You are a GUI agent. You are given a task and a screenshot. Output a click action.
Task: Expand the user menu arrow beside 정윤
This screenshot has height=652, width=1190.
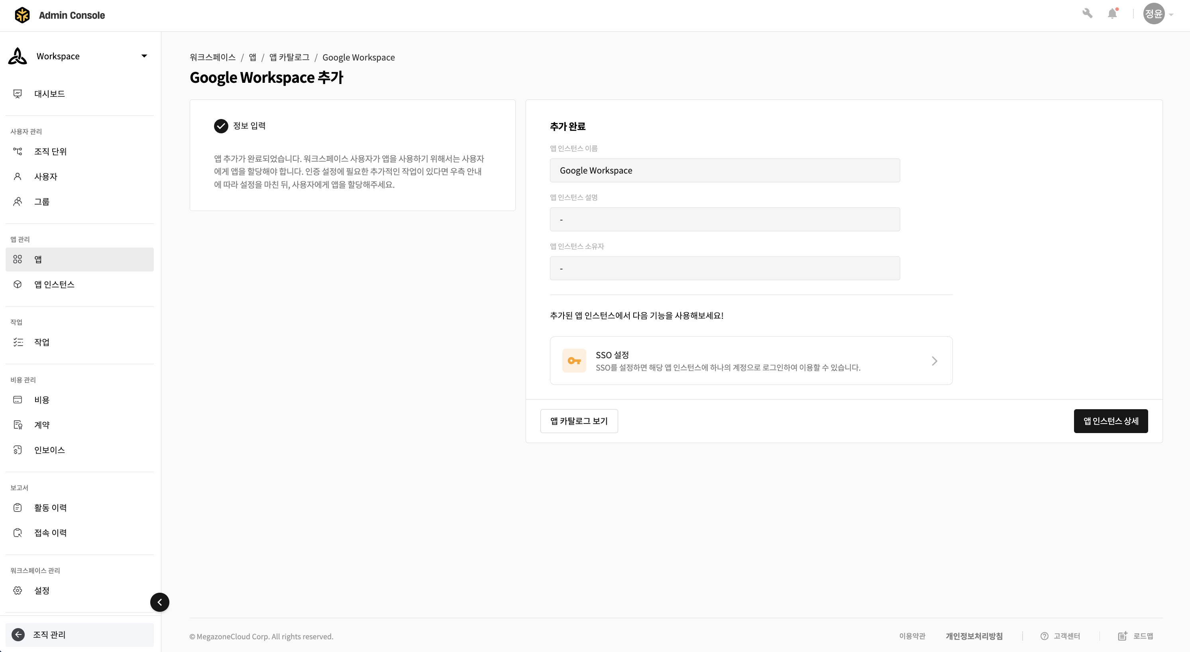(x=1171, y=15)
